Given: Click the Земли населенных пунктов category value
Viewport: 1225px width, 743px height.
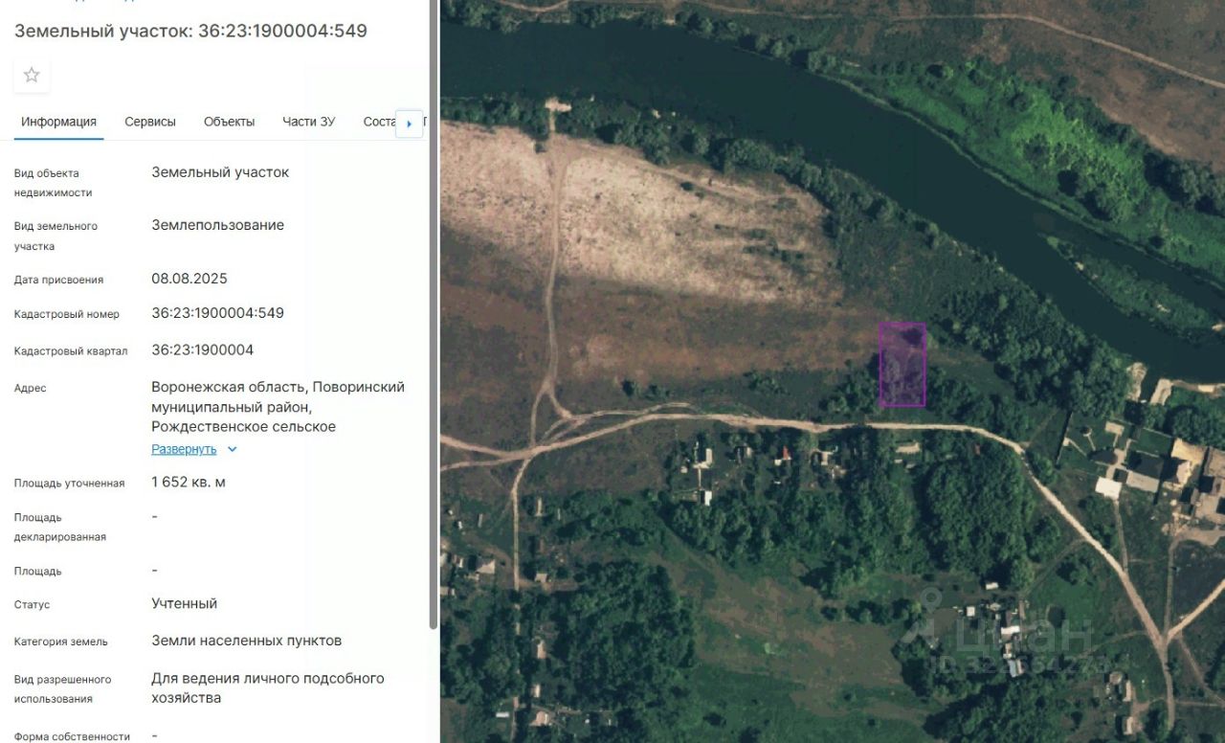Looking at the screenshot, I should 247,641.
